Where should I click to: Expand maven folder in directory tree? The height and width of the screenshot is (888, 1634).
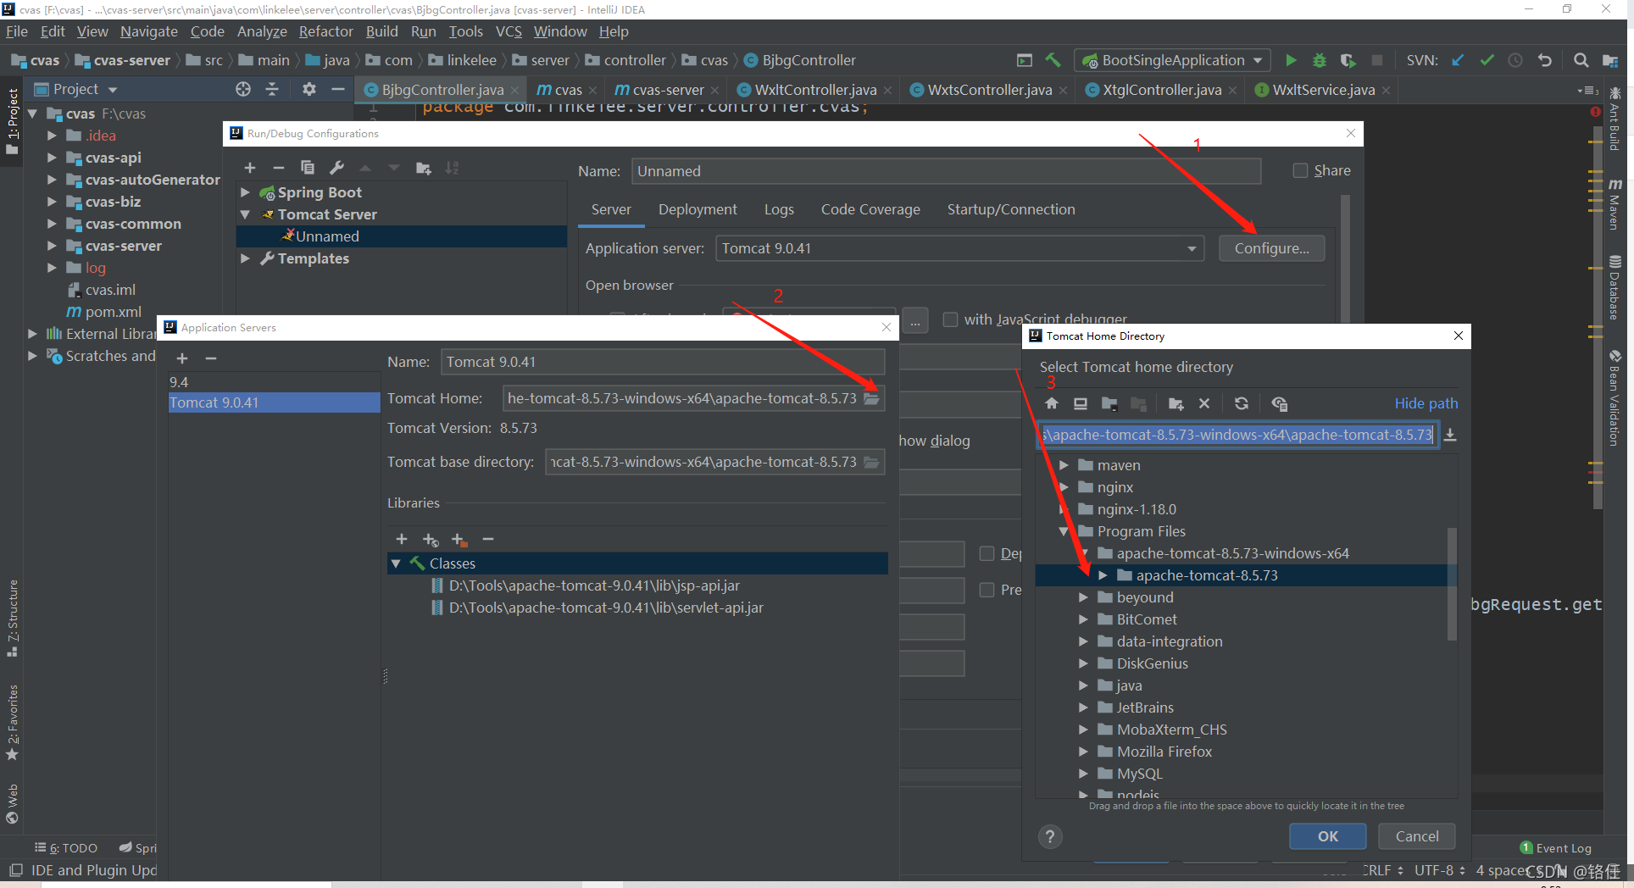(x=1064, y=465)
